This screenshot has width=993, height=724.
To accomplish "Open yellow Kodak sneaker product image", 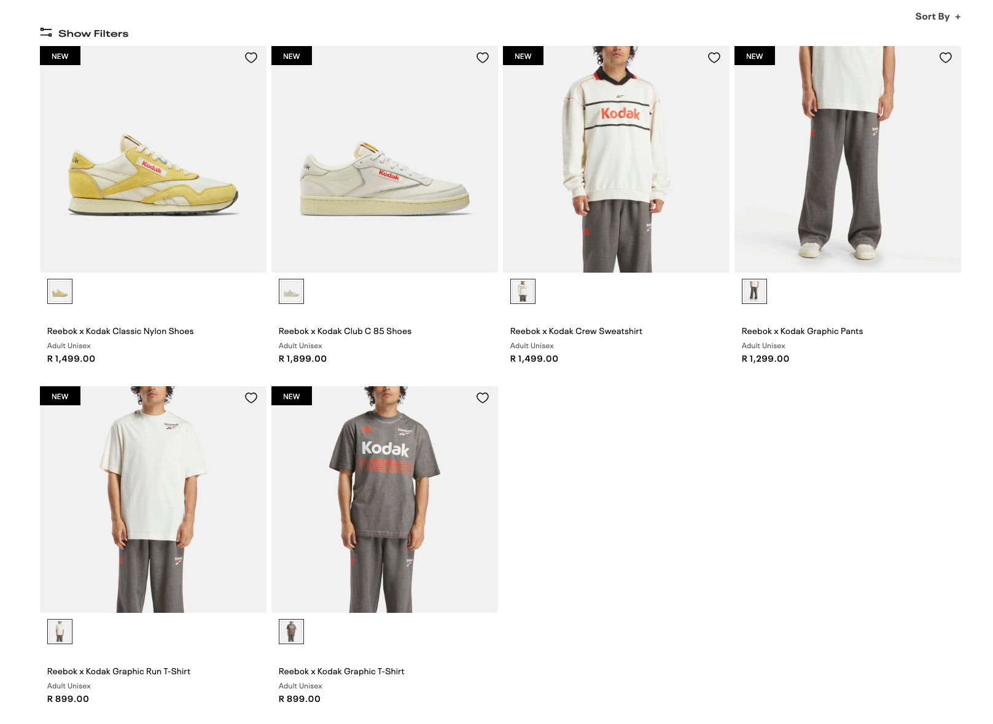I will [153, 160].
